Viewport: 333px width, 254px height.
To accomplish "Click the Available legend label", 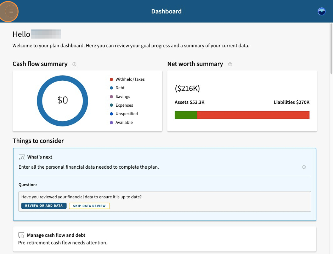I will (124, 123).
